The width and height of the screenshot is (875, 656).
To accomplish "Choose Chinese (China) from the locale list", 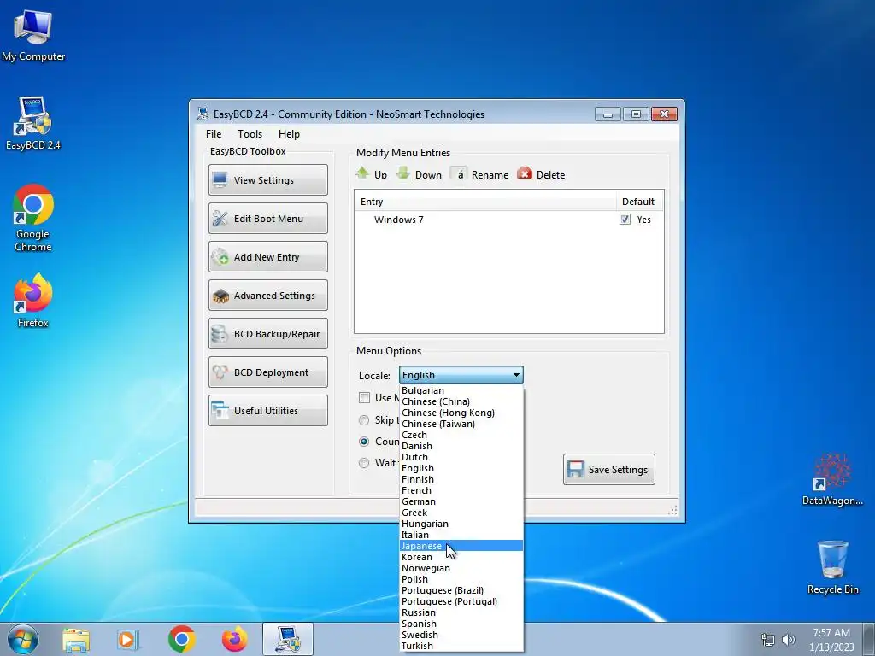I will coord(461,401).
